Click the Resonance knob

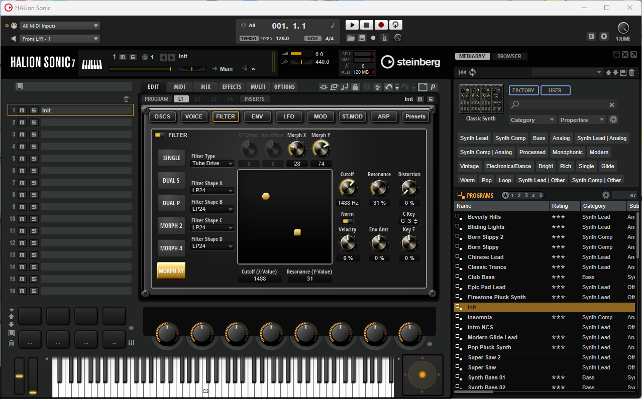point(379,188)
